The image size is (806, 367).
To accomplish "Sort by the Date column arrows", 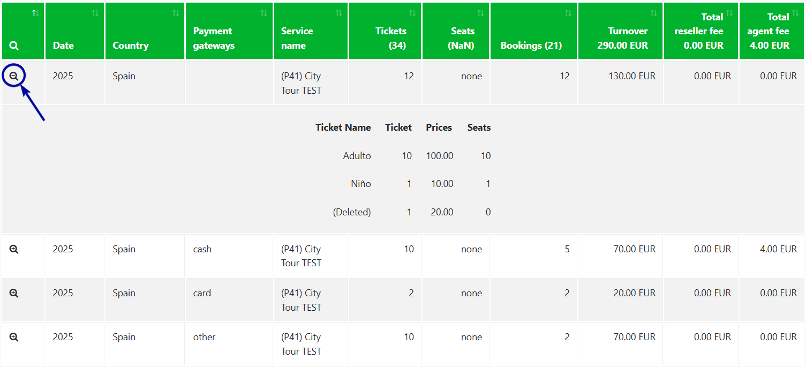I will tap(95, 13).
